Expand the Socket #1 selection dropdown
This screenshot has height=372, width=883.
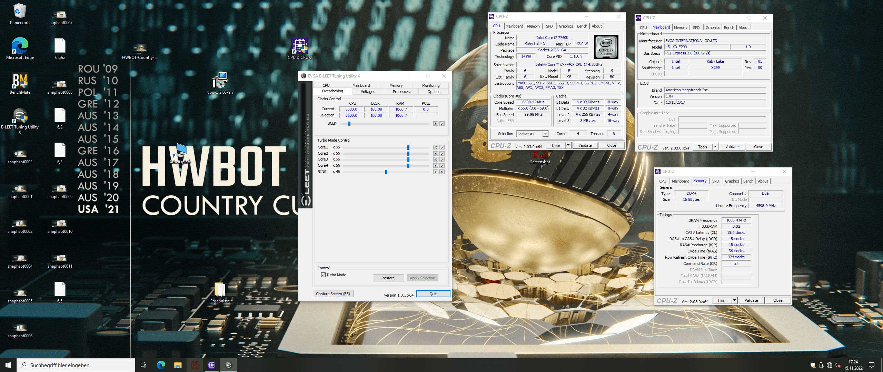(545, 134)
